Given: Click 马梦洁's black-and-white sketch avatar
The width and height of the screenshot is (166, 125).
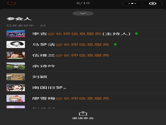Looking at the screenshot, I should click(x=16, y=45).
